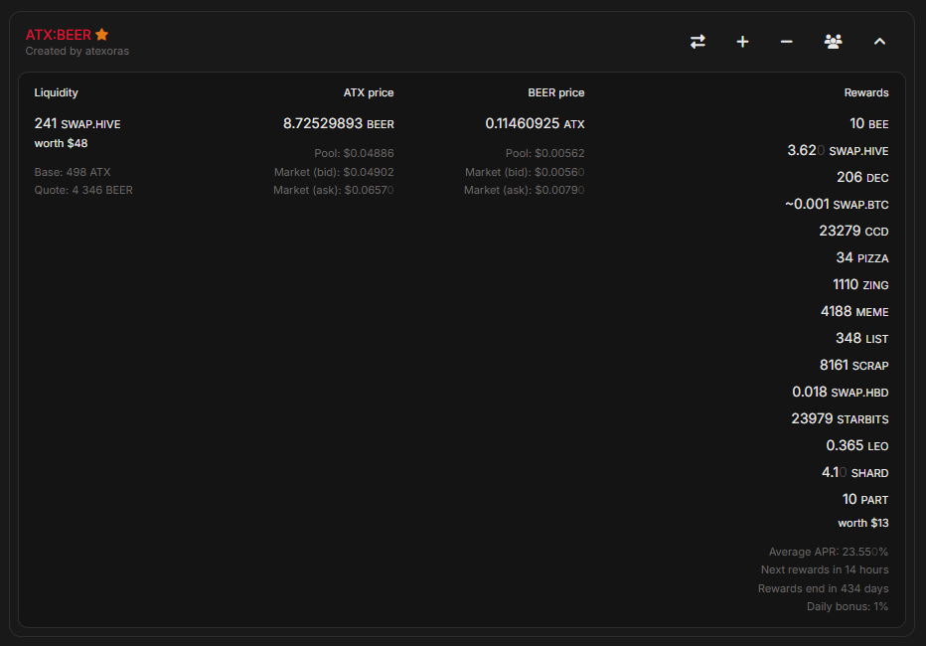Click the '8161 SCRAP' reward

click(853, 366)
